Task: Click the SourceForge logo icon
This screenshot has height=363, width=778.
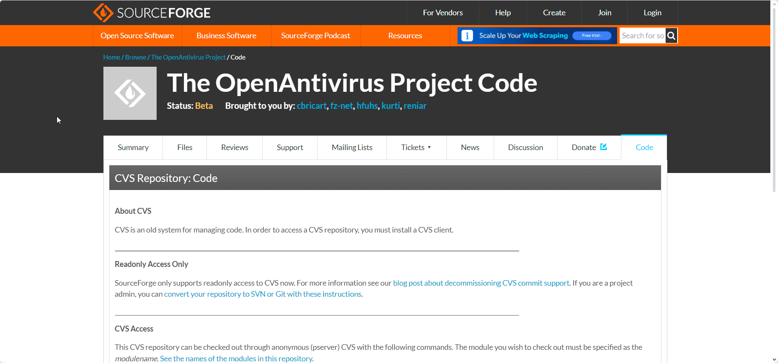Action: click(103, 13)
